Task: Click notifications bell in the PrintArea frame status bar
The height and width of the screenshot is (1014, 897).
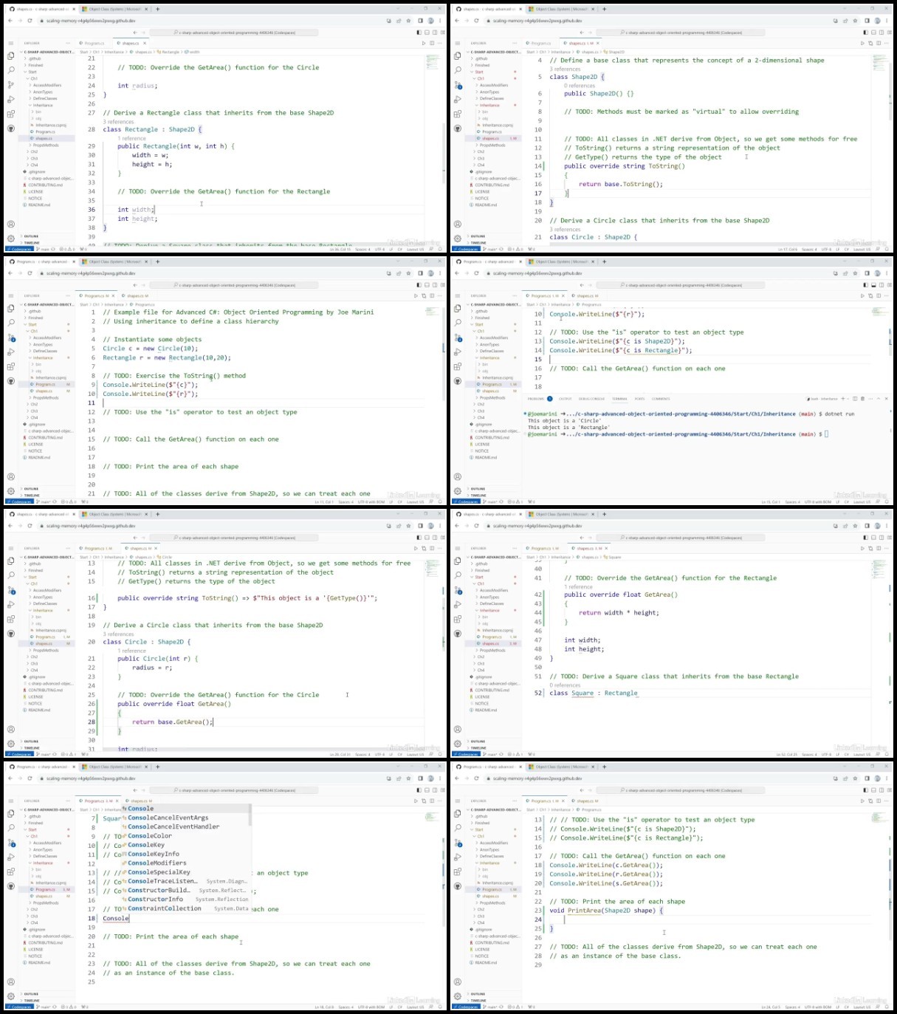Action: [x=887, y=1007]
